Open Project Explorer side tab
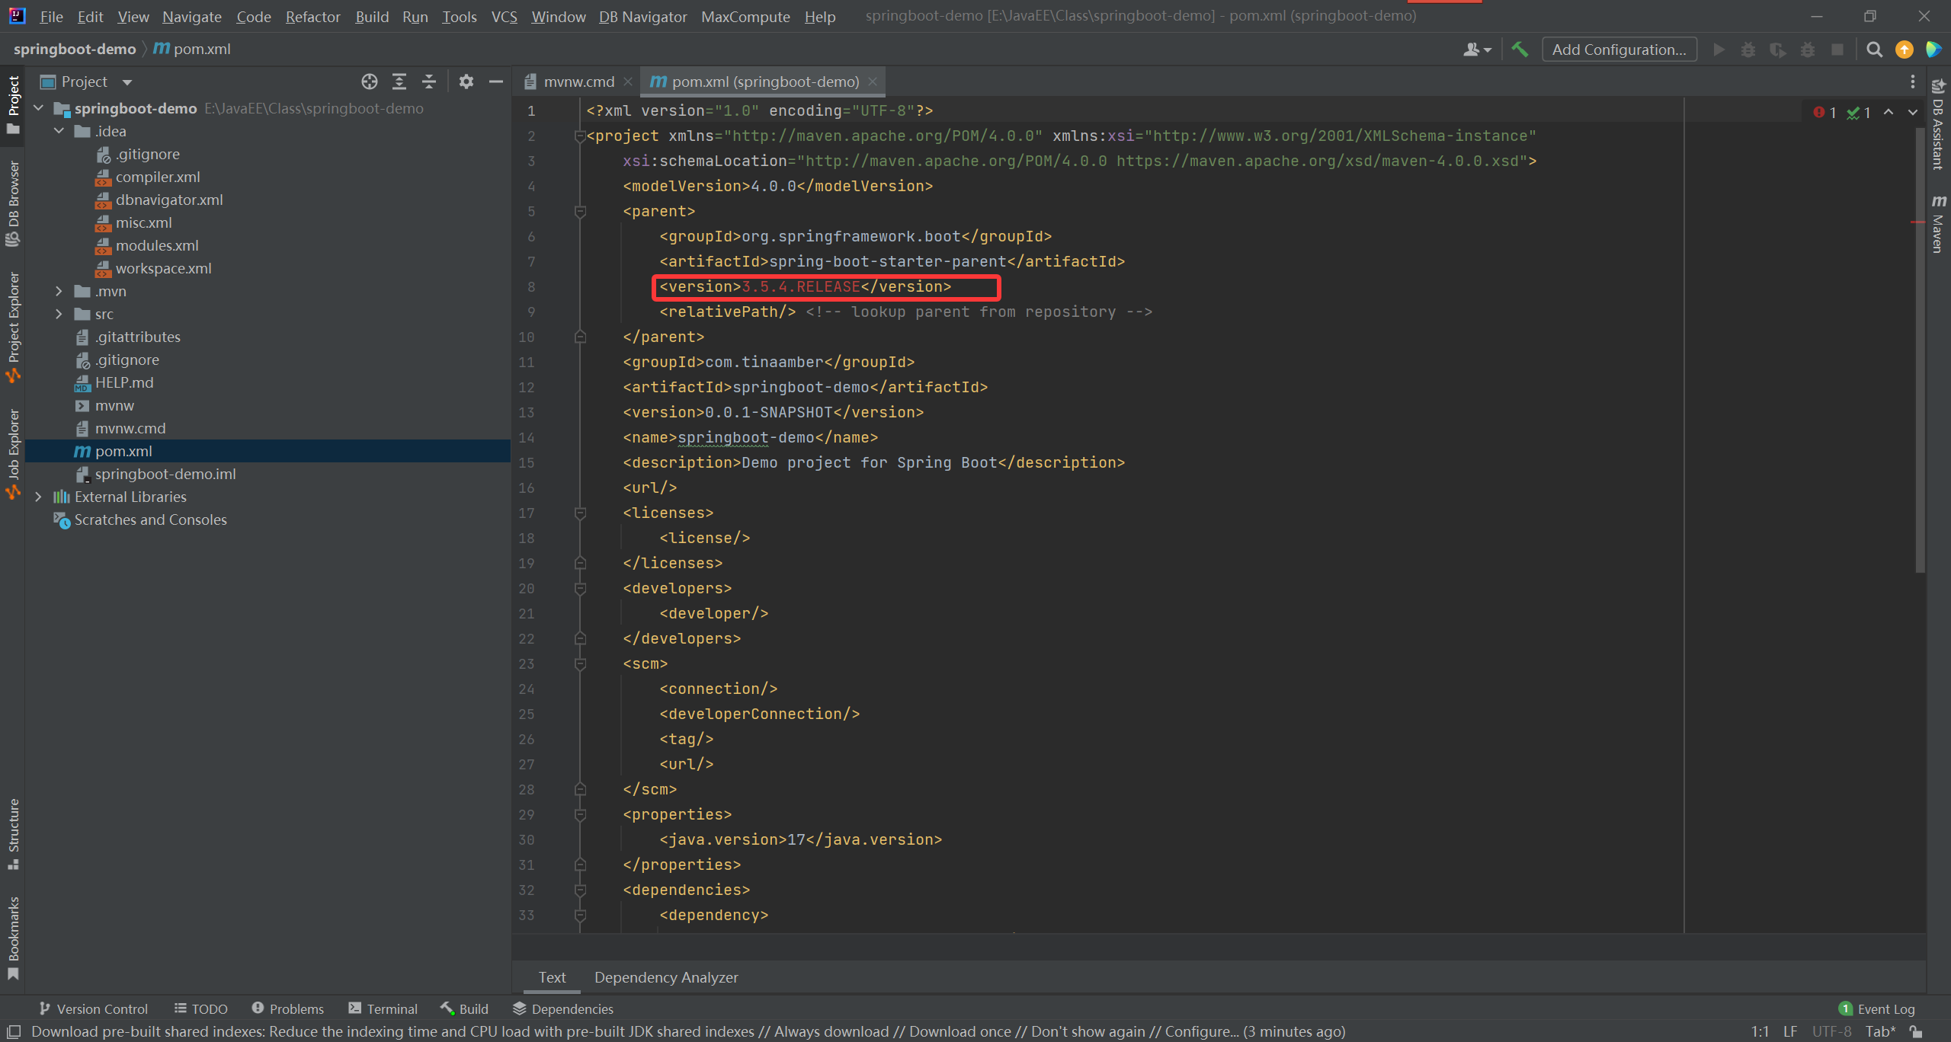This screenshot has height=1042, width=1951. [x=13, y=328]
